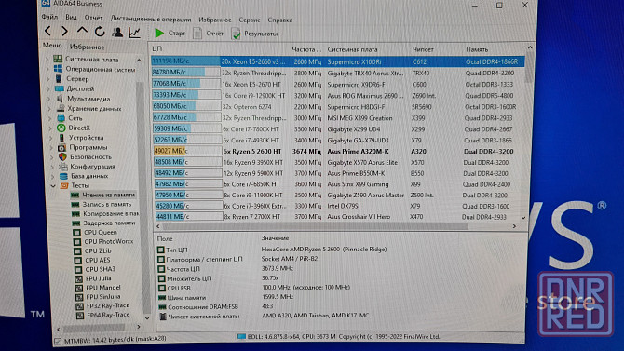624x351 pixels.
Task: Click the up-level arrow icon
Action: [x=82, y=31]
